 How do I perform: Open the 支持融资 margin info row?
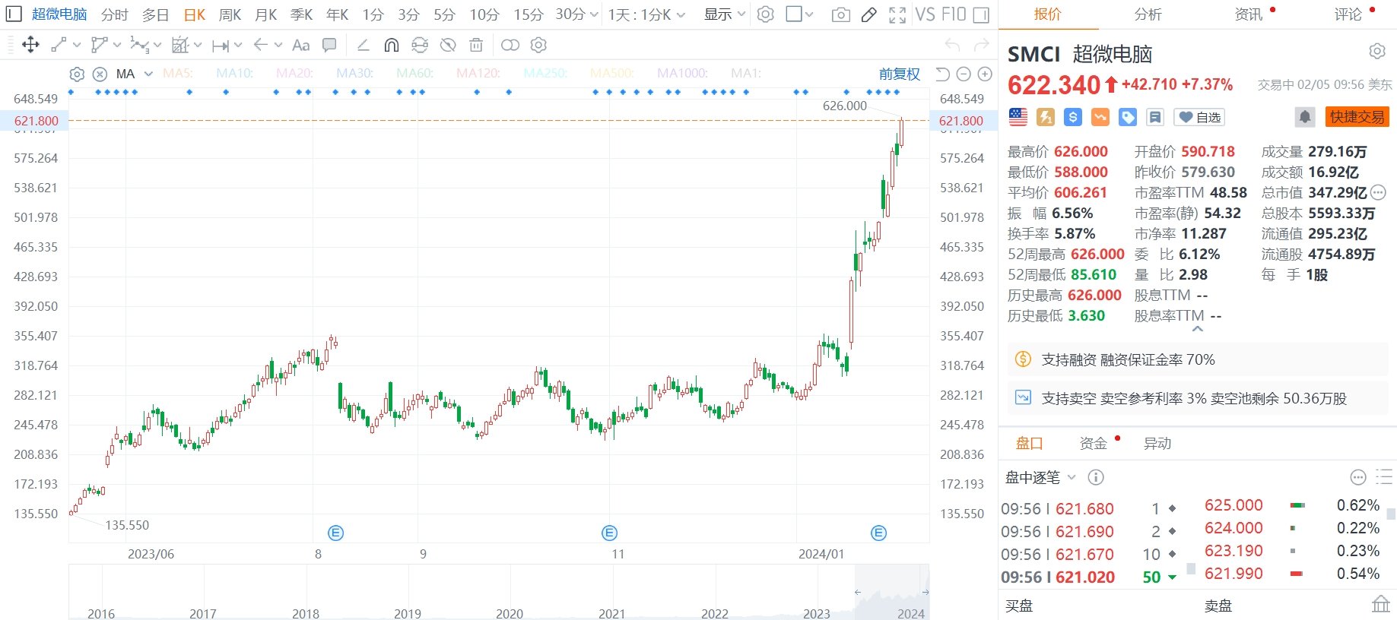1198,359
